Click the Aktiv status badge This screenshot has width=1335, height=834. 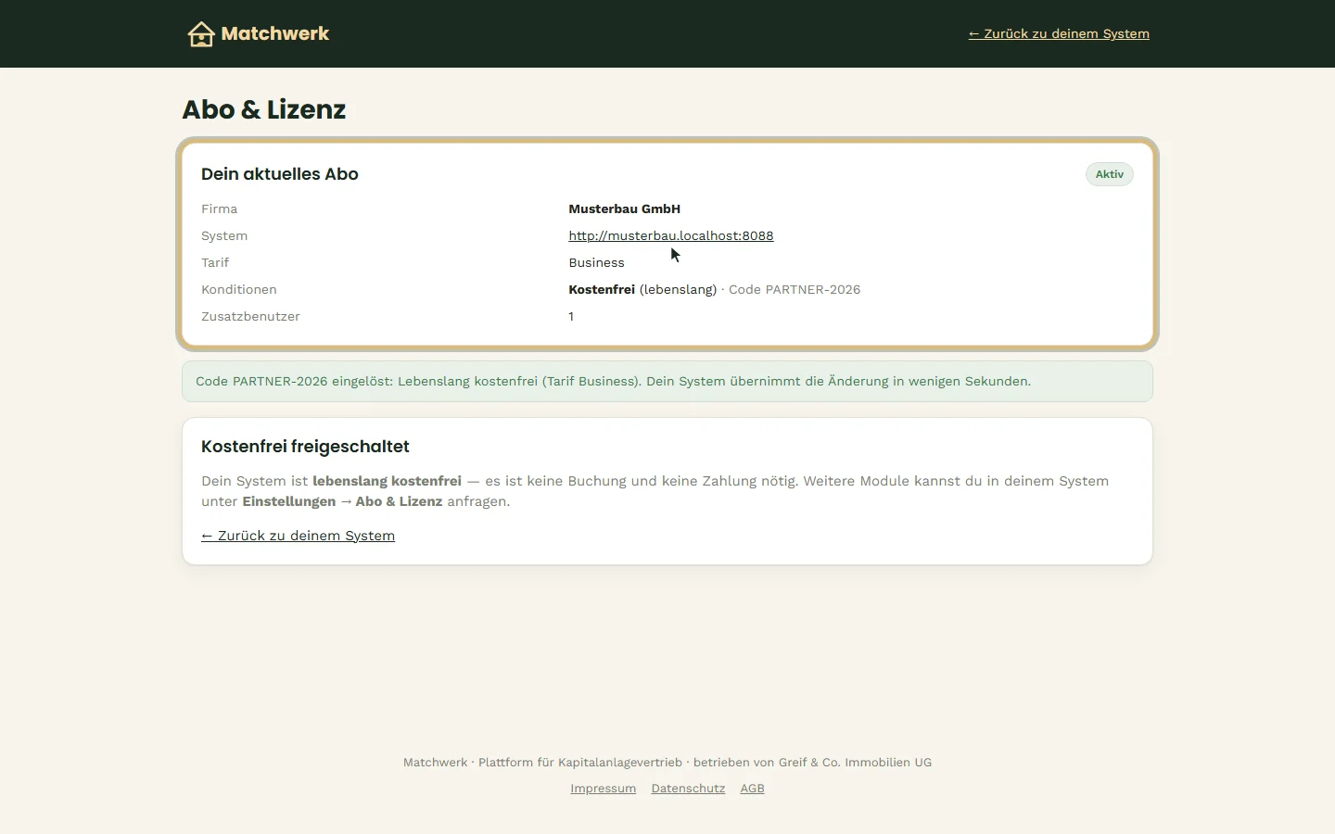click(x=1110, y=174)
